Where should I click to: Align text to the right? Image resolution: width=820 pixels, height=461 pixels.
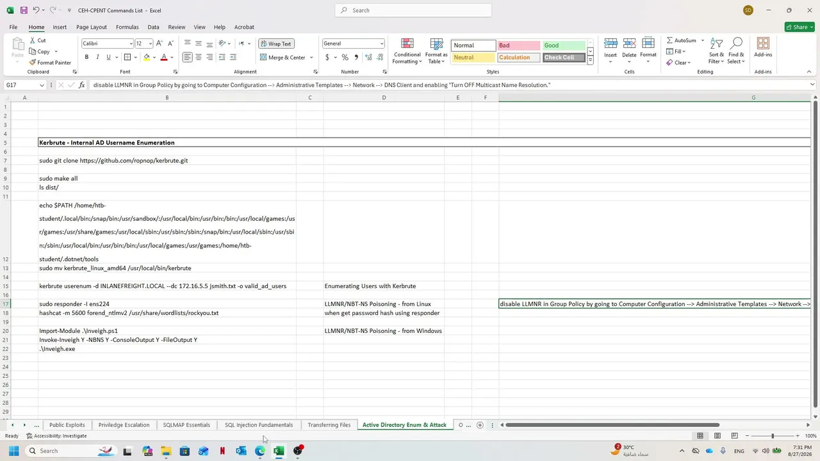pyautogui.click(x=209, y=57)
